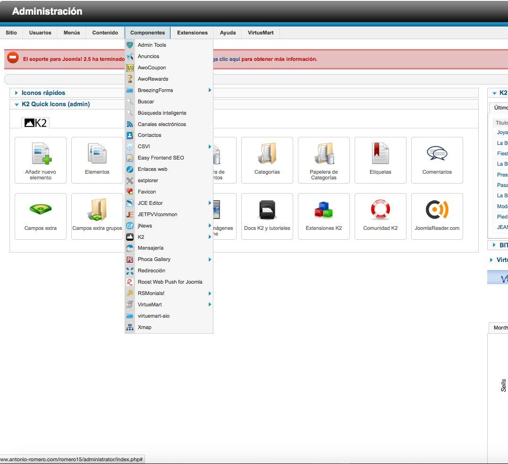508x464 pixels.
Task: Expand CSVI submenu arrow
Action: point(210,146)
